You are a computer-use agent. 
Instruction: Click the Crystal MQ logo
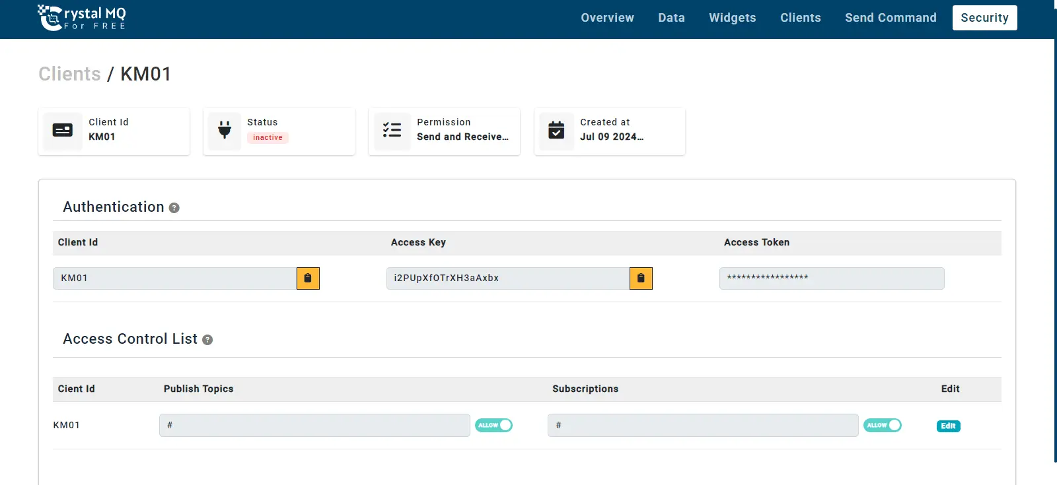pyautogui.click(x=81, y=18)
